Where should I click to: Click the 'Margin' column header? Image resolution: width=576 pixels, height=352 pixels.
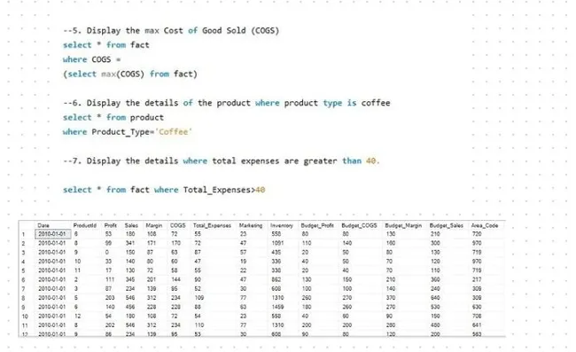pyautogui.click(x=154, y=225)
